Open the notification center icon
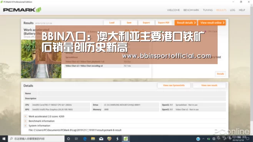 click(x=248, y=139)
